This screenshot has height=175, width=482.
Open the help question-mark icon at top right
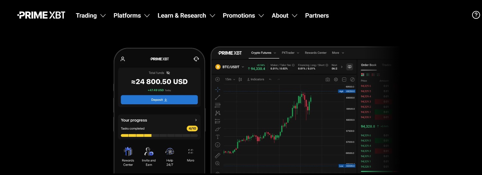click(476, 15)
